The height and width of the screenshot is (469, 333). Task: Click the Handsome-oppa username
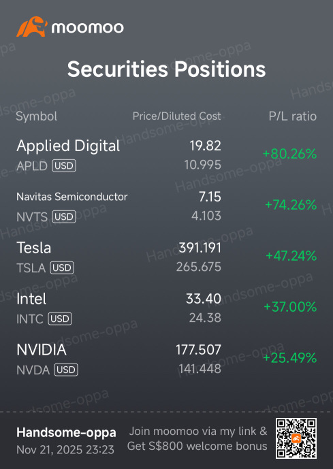[x=66, y=432]
